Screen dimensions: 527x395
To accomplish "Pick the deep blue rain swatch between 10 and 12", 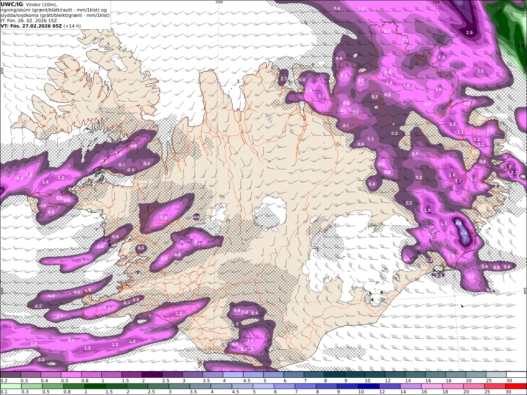I will (x=369, y=386).
